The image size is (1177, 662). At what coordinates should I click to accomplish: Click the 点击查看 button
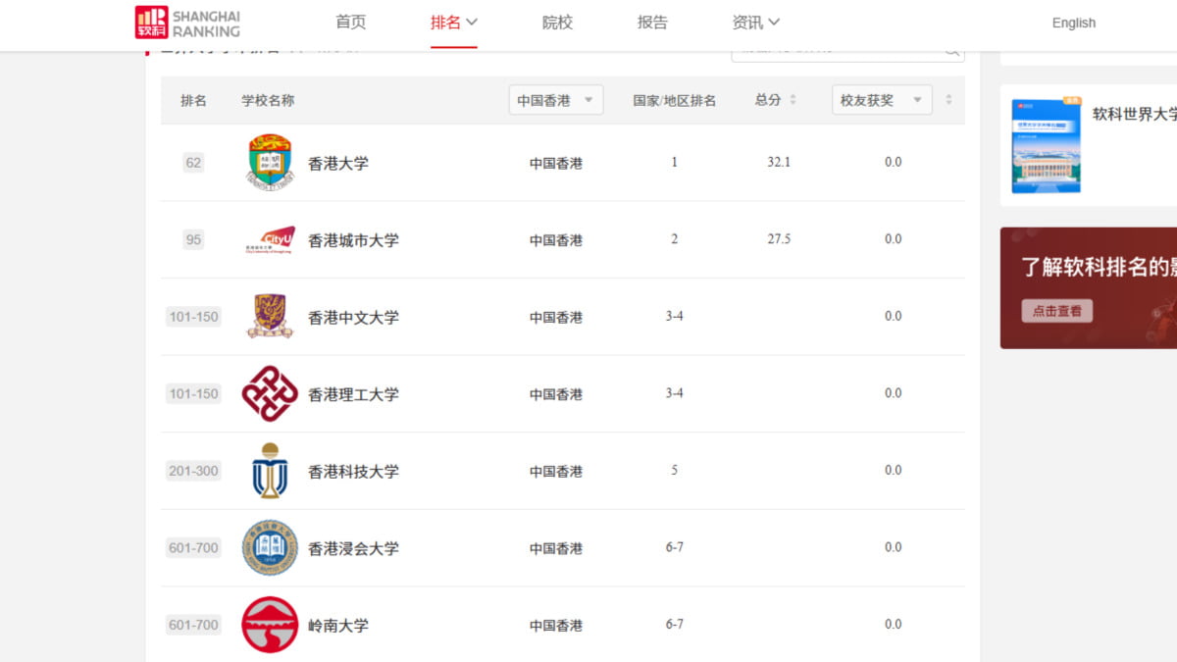[1056, 311]
